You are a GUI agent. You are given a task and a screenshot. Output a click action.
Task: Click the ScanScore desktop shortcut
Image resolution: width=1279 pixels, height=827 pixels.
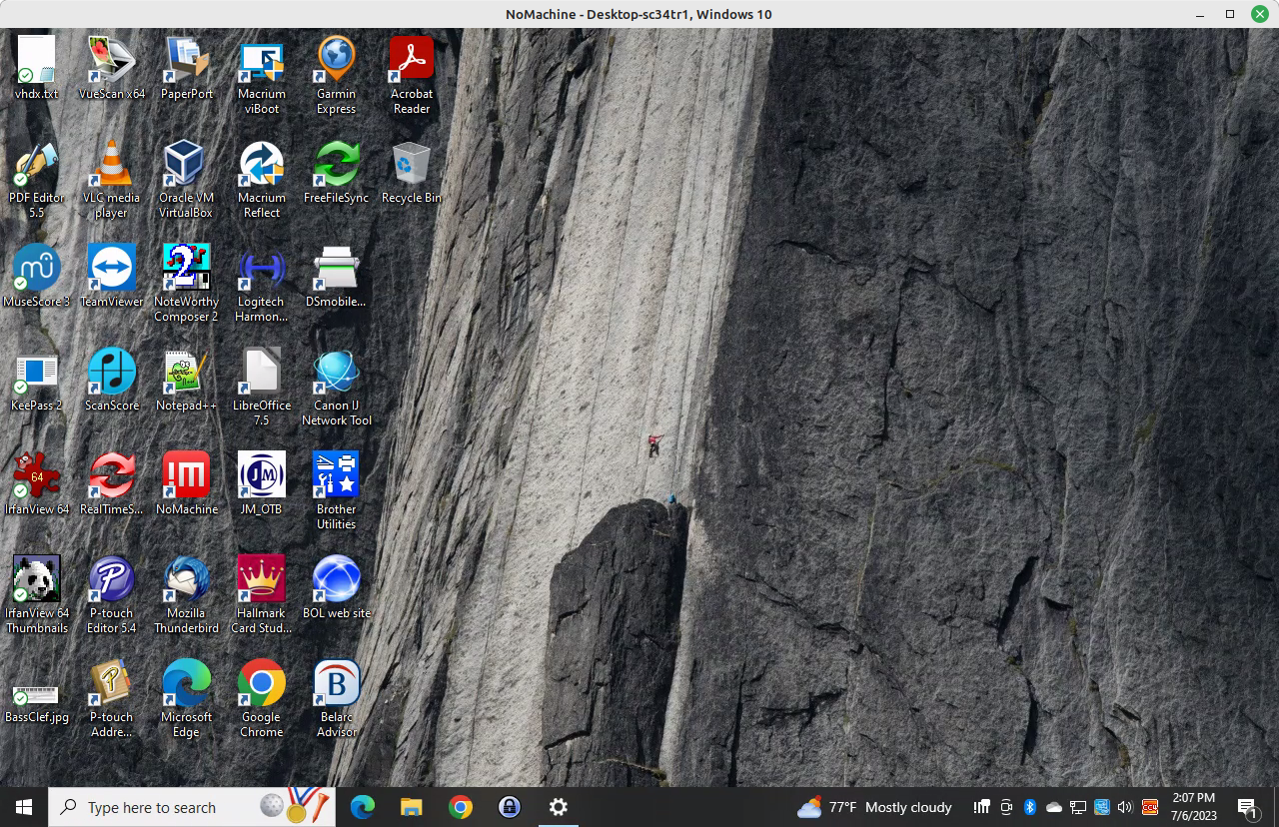(x=112, y=380)
